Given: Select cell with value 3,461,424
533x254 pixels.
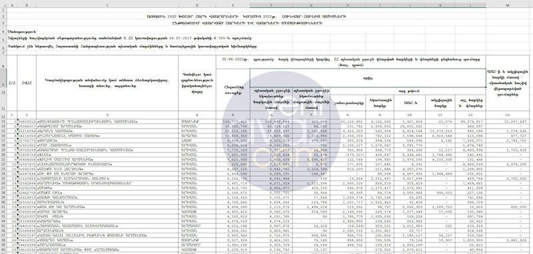Looking at the screenshot, I should 508,240.
